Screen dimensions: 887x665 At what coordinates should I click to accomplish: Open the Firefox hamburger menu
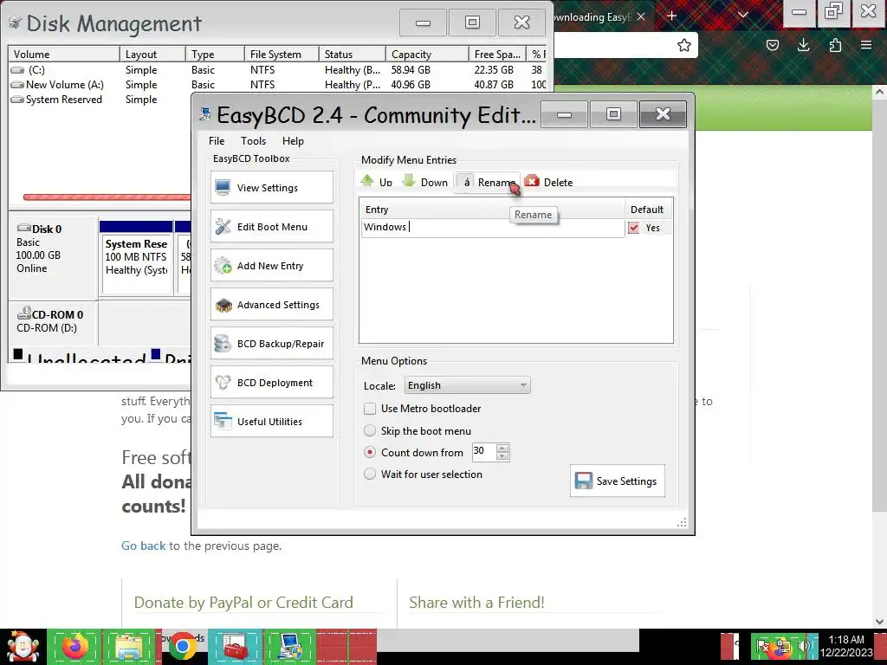click(x=866, y=45)
